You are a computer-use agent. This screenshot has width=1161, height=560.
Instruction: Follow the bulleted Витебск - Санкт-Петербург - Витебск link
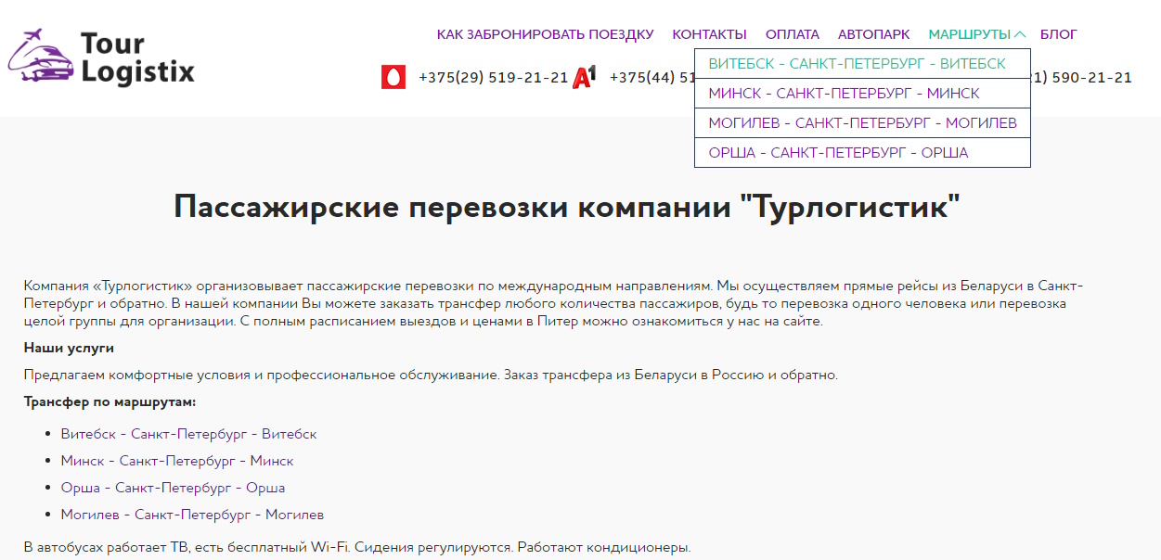point(188,434)
